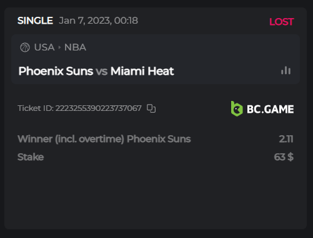The width and height of the screenshot is (313, 238).
Task: Click the 'Ticket ID:' label
Action: pyautogui.click(x=36, y=108)
